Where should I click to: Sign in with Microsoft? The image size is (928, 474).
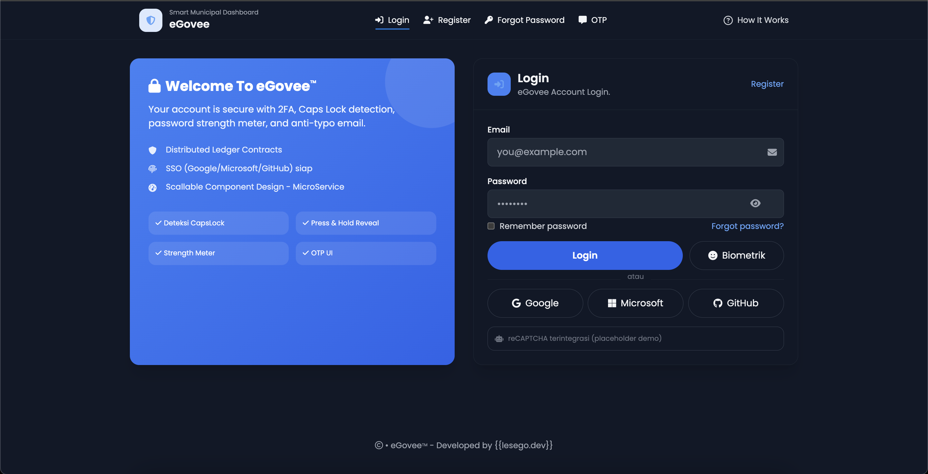[635, 303]
